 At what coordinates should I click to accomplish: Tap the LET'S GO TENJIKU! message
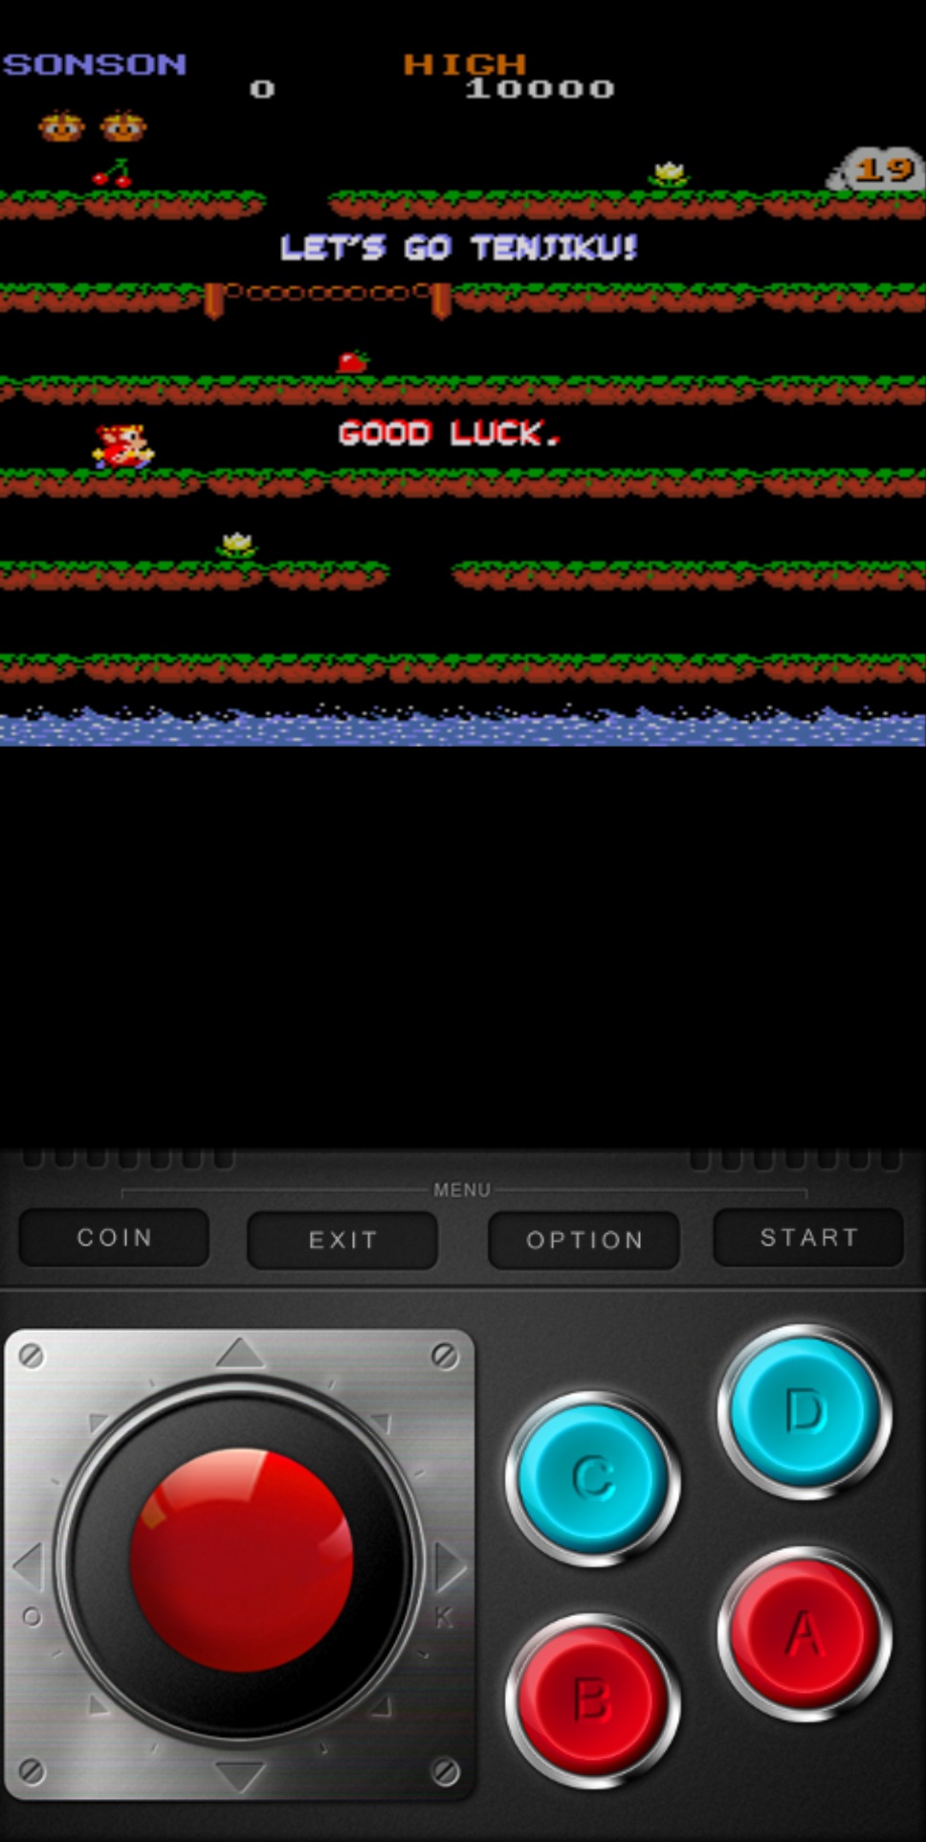[x=458, y=248]
